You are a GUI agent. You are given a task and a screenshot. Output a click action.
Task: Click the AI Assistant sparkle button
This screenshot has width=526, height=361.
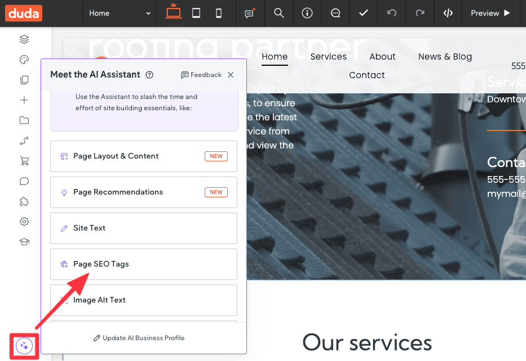click(24, 346)
